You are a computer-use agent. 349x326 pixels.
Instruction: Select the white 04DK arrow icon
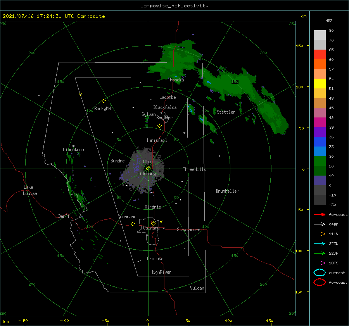point(320,224)
